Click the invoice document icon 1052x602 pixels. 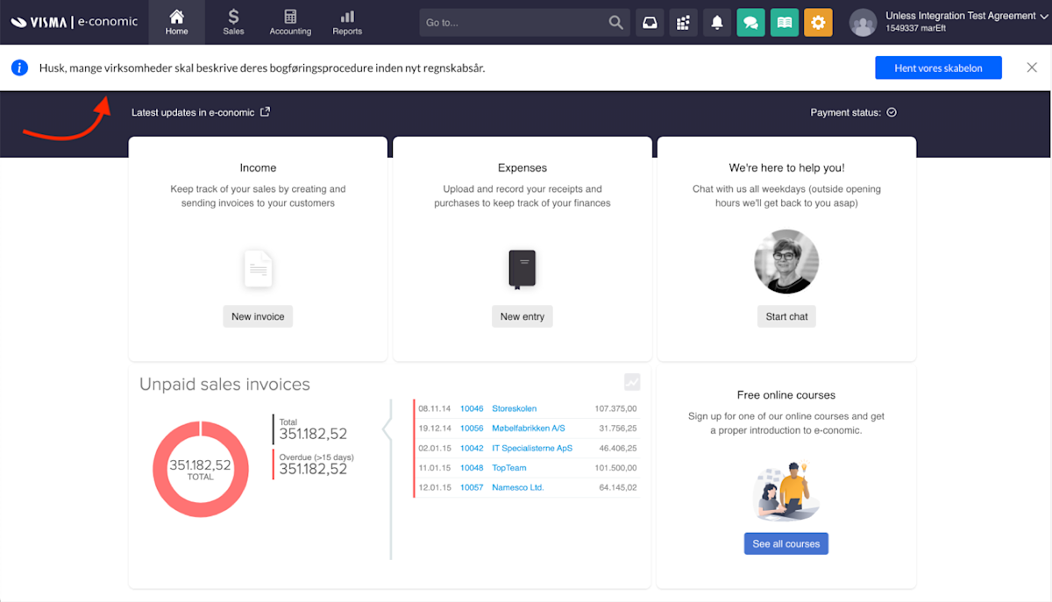pyautogui.click(x=258, y=269)
